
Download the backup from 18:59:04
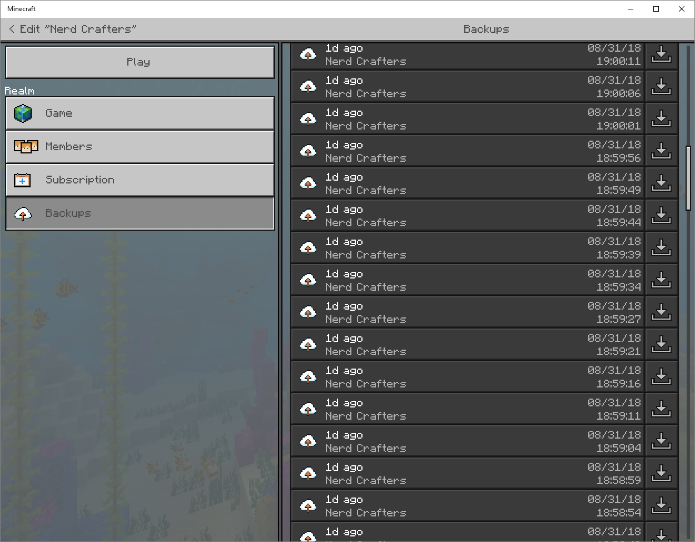(661, 441)
